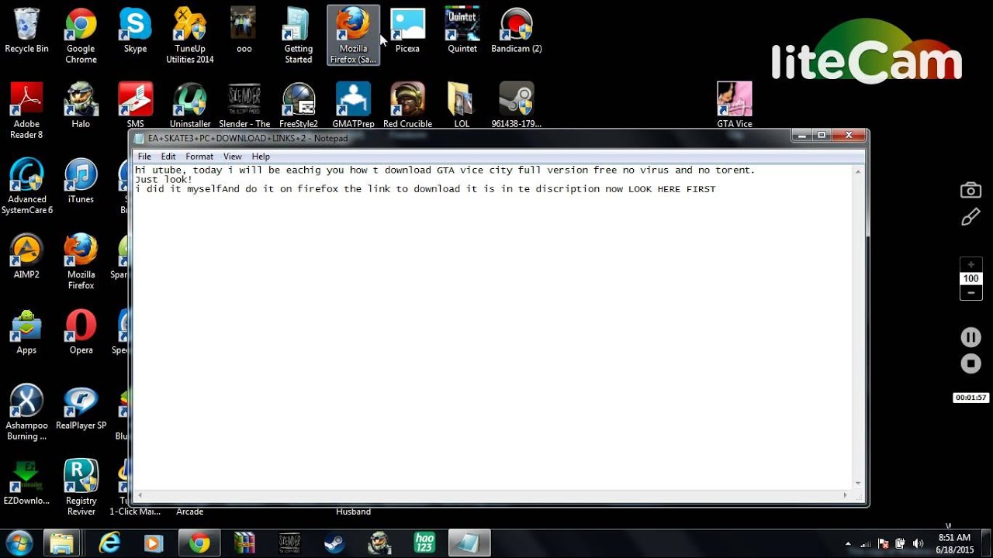
Task: Switch to Chrome in the taskbar
Action: coord(199,543)
